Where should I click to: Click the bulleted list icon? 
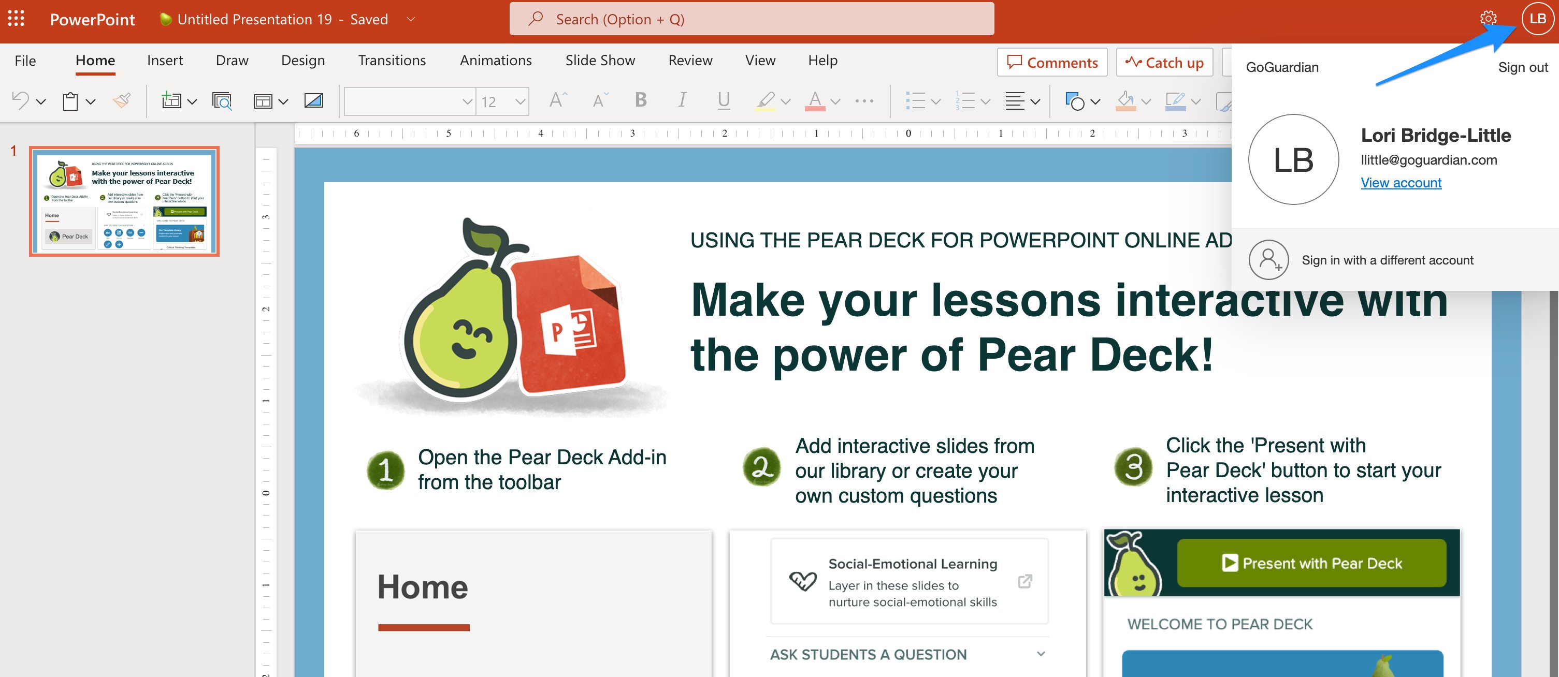click(915, 100)
